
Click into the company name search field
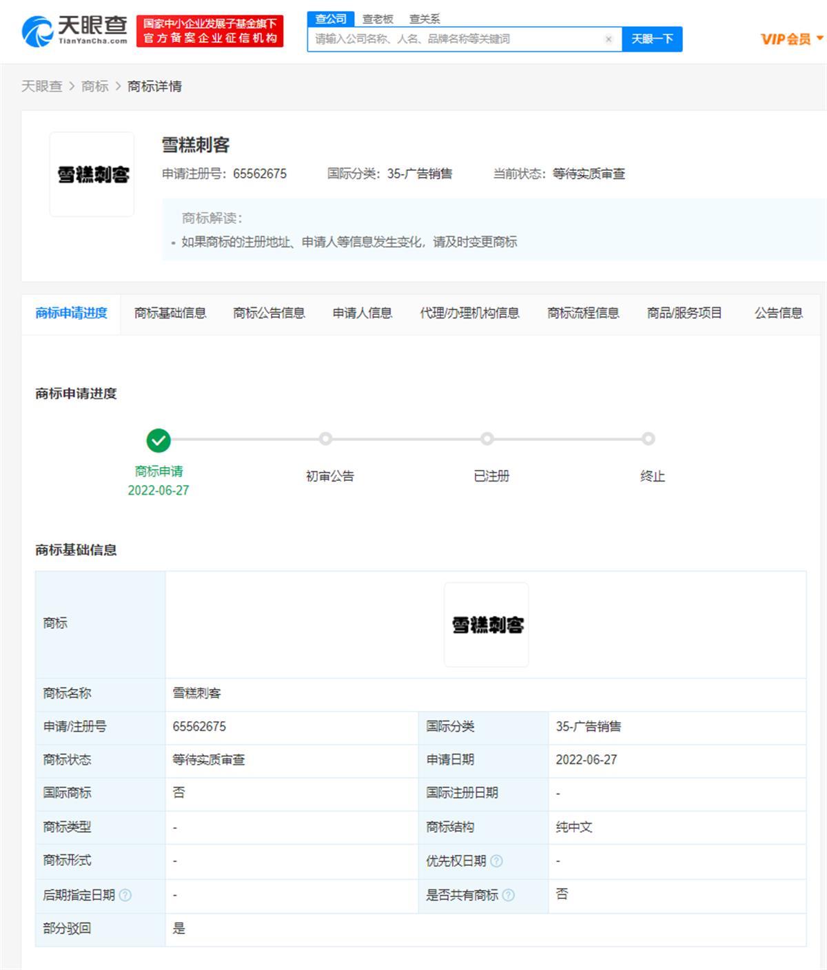pos(455,39)
